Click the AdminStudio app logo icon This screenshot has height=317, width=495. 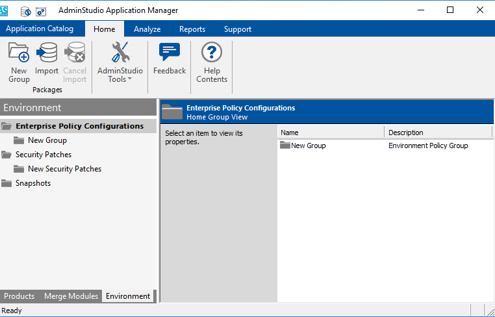[4, 10]
